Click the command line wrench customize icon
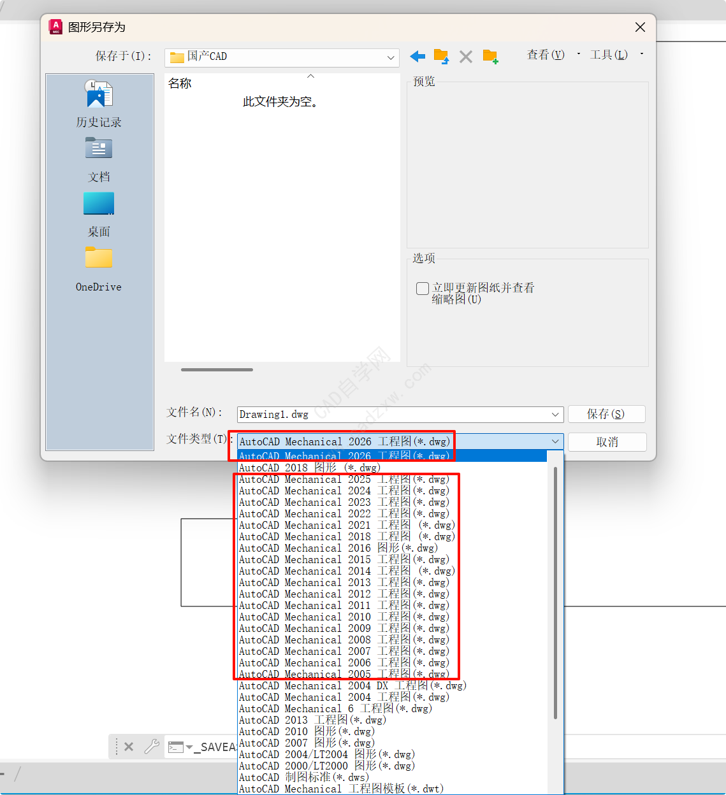This screenshot has width=726, height=795. pyautogui.click(x=152, y=747)
